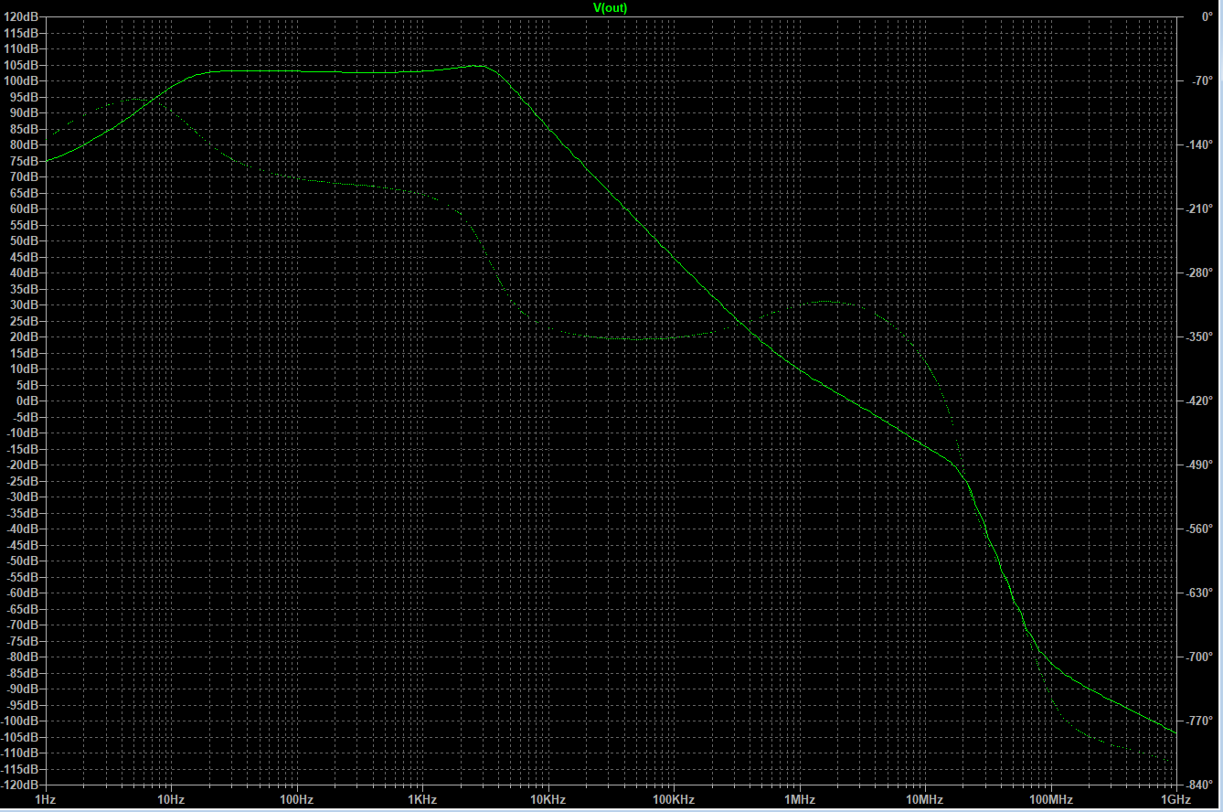Click the 100MHz frequency axis label
This screenshot has height=812, width=1223.
click(x=1051, y=800)
